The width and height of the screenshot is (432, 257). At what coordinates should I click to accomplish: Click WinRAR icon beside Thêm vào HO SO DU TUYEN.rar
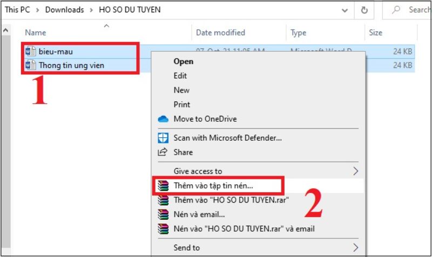point(163,200)
